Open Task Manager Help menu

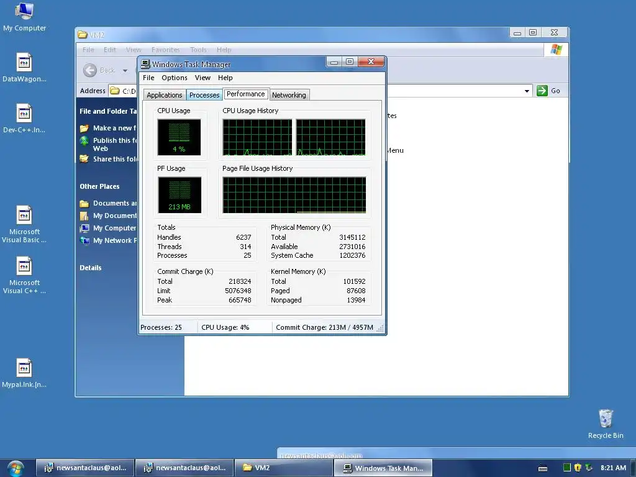[225, 78]
